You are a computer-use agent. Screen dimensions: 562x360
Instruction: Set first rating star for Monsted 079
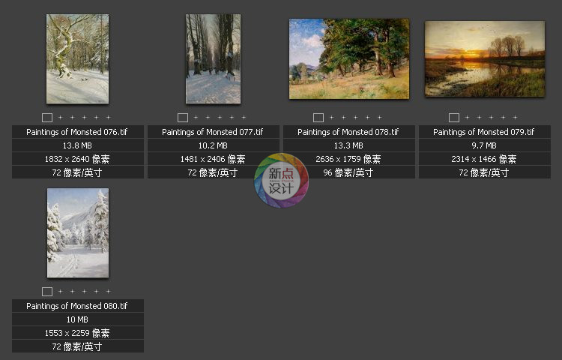467,117
